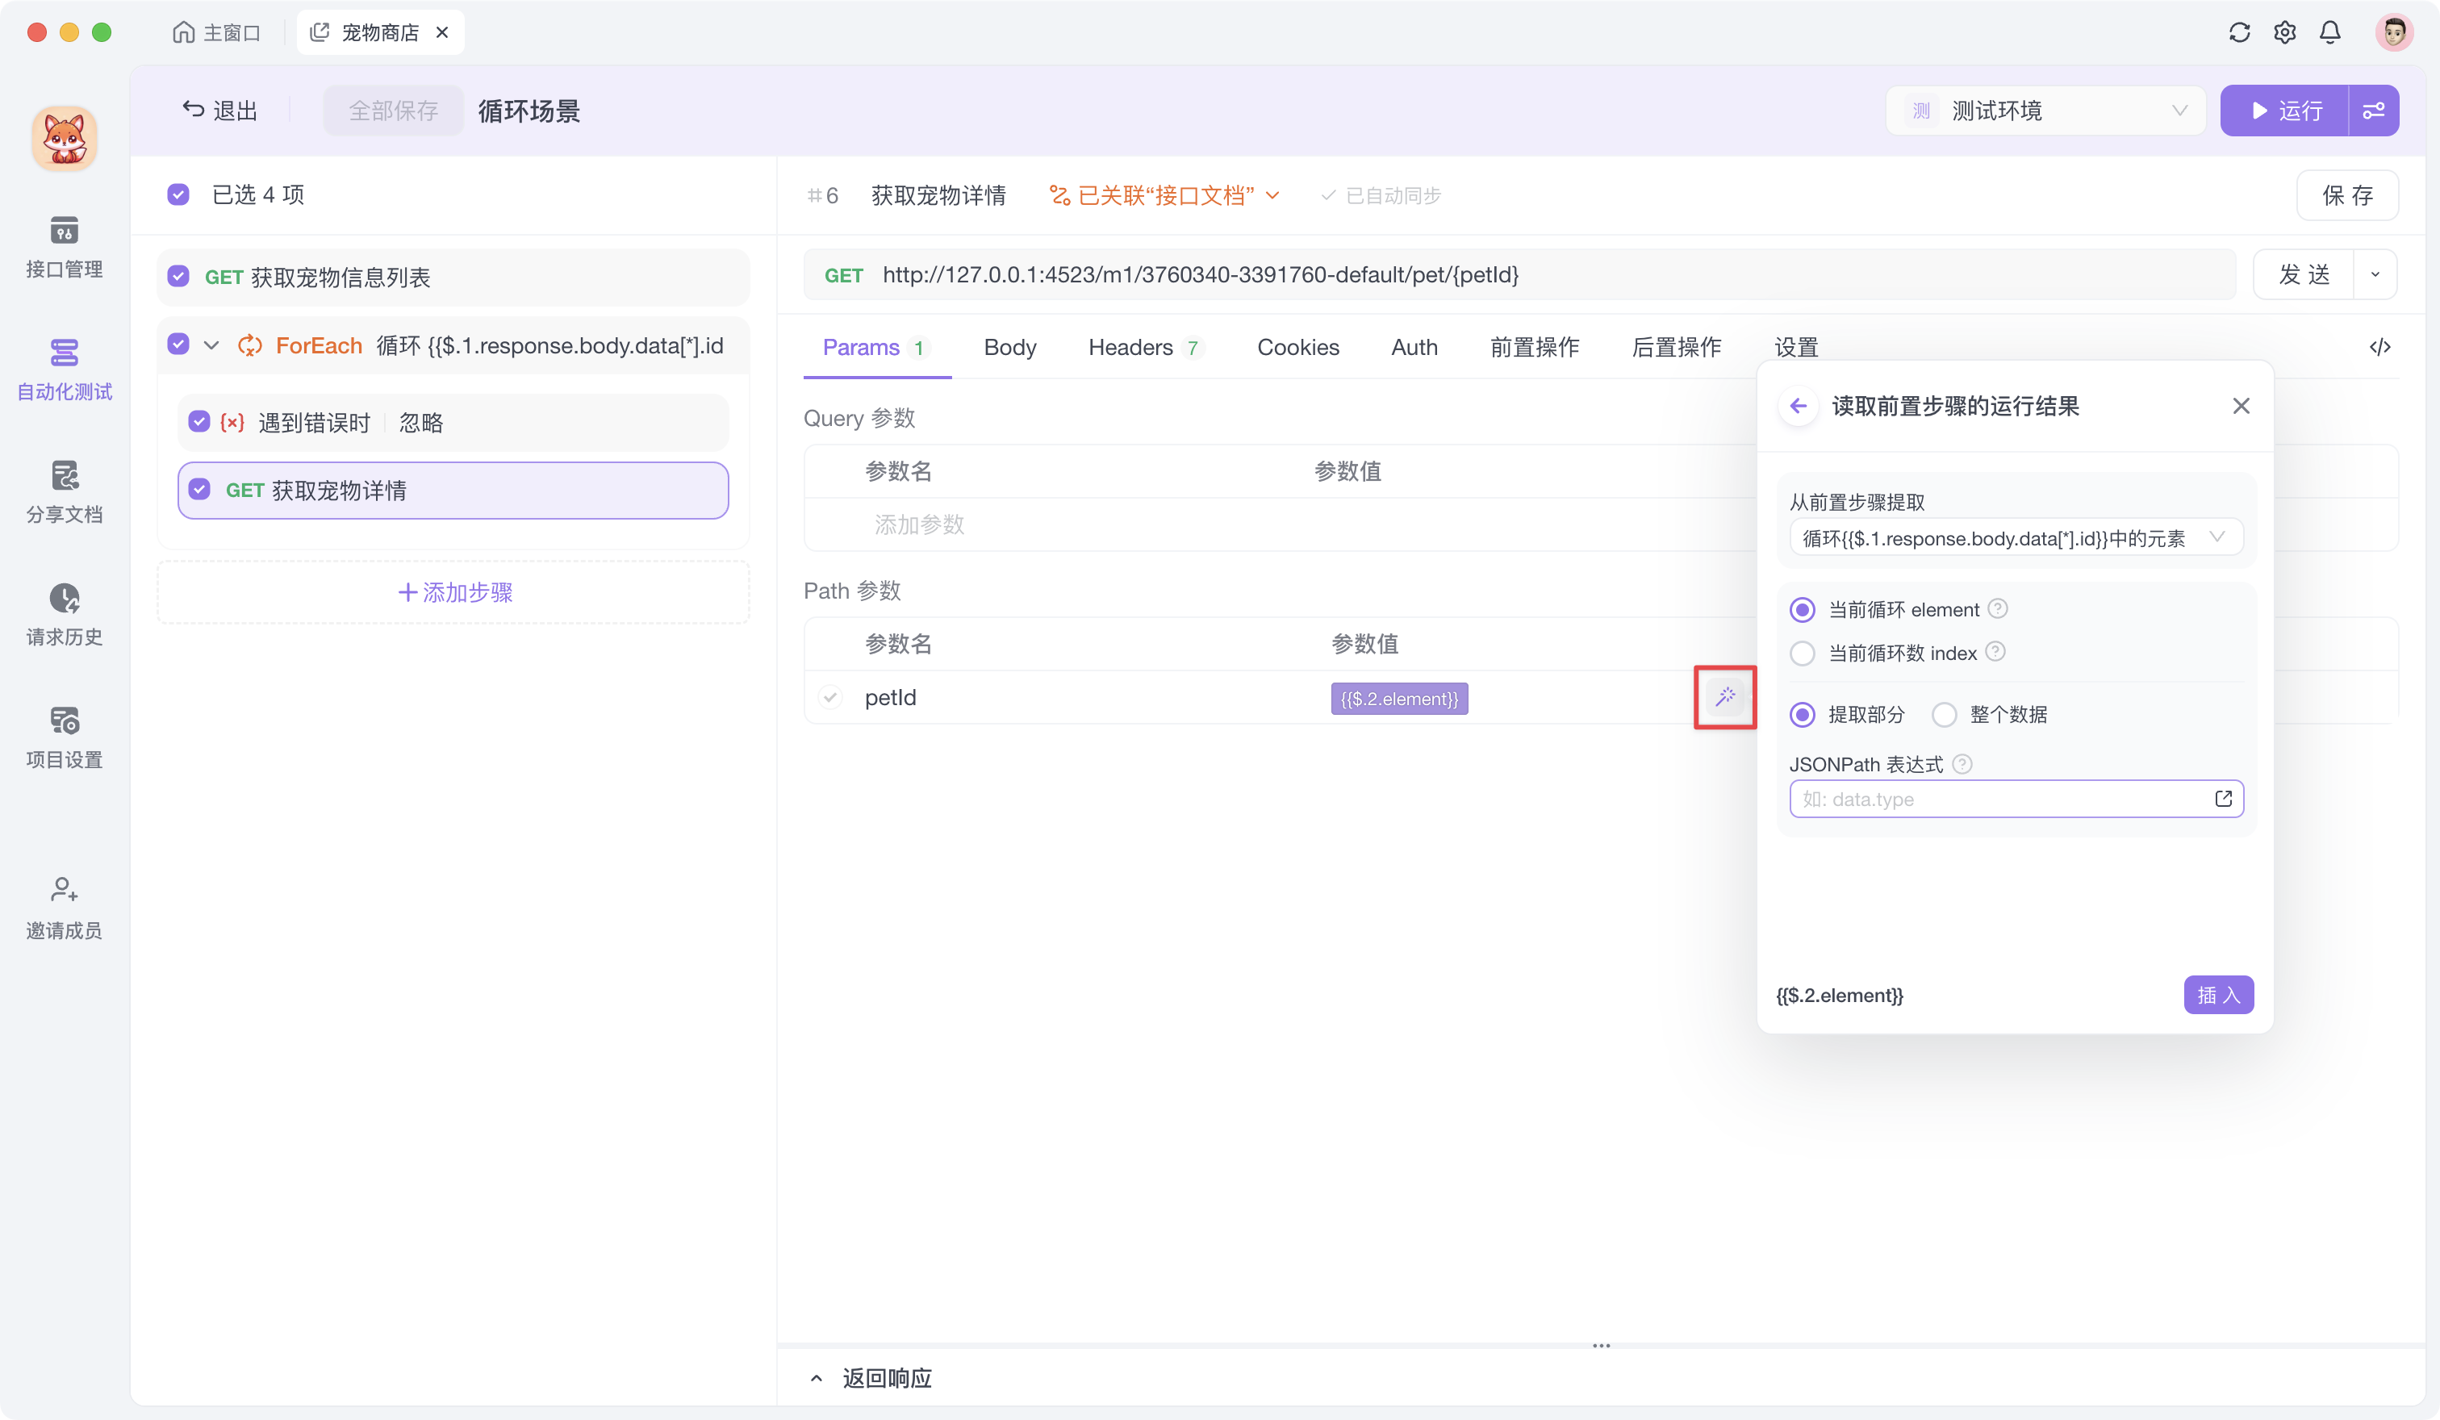
Task: Go back using popup arrow icon
Action: [1798, 406]
